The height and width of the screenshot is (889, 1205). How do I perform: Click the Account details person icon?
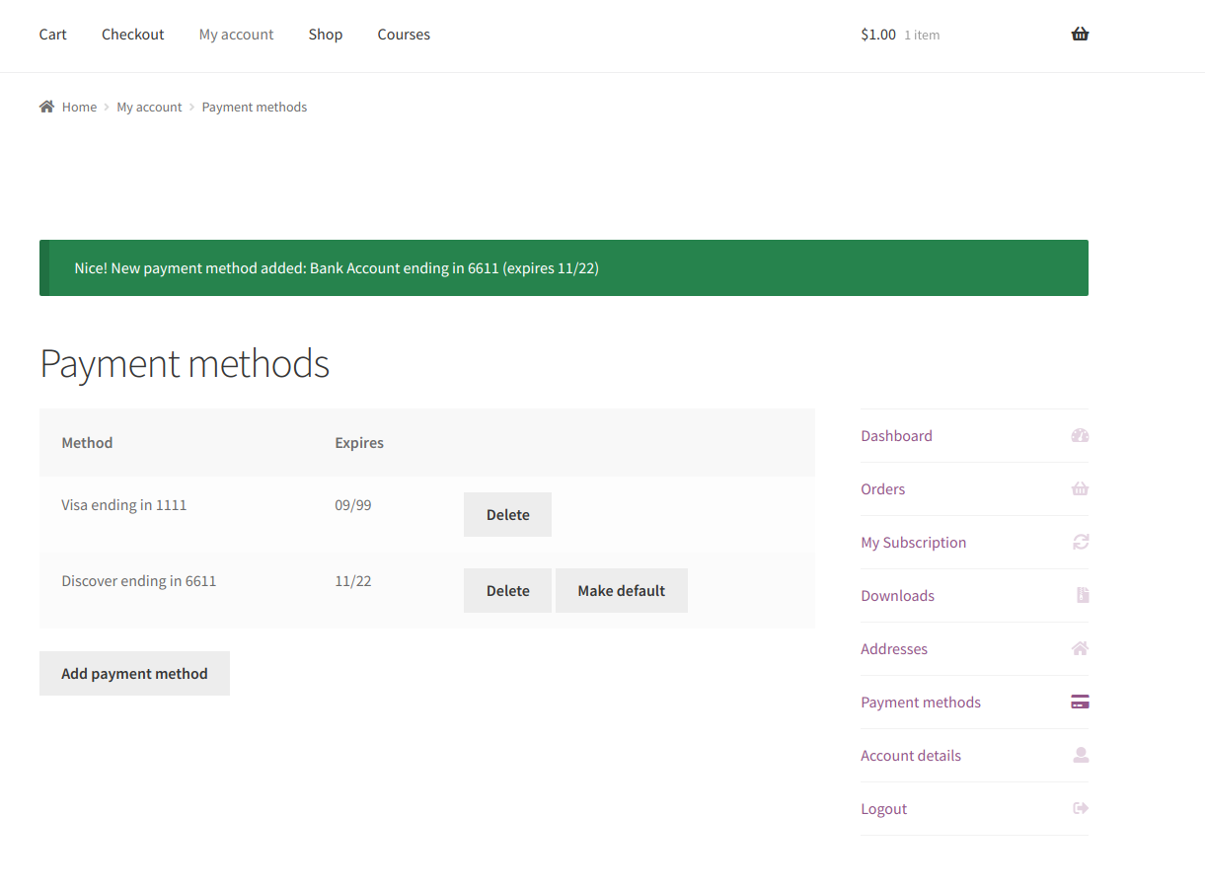[1081, 756]
